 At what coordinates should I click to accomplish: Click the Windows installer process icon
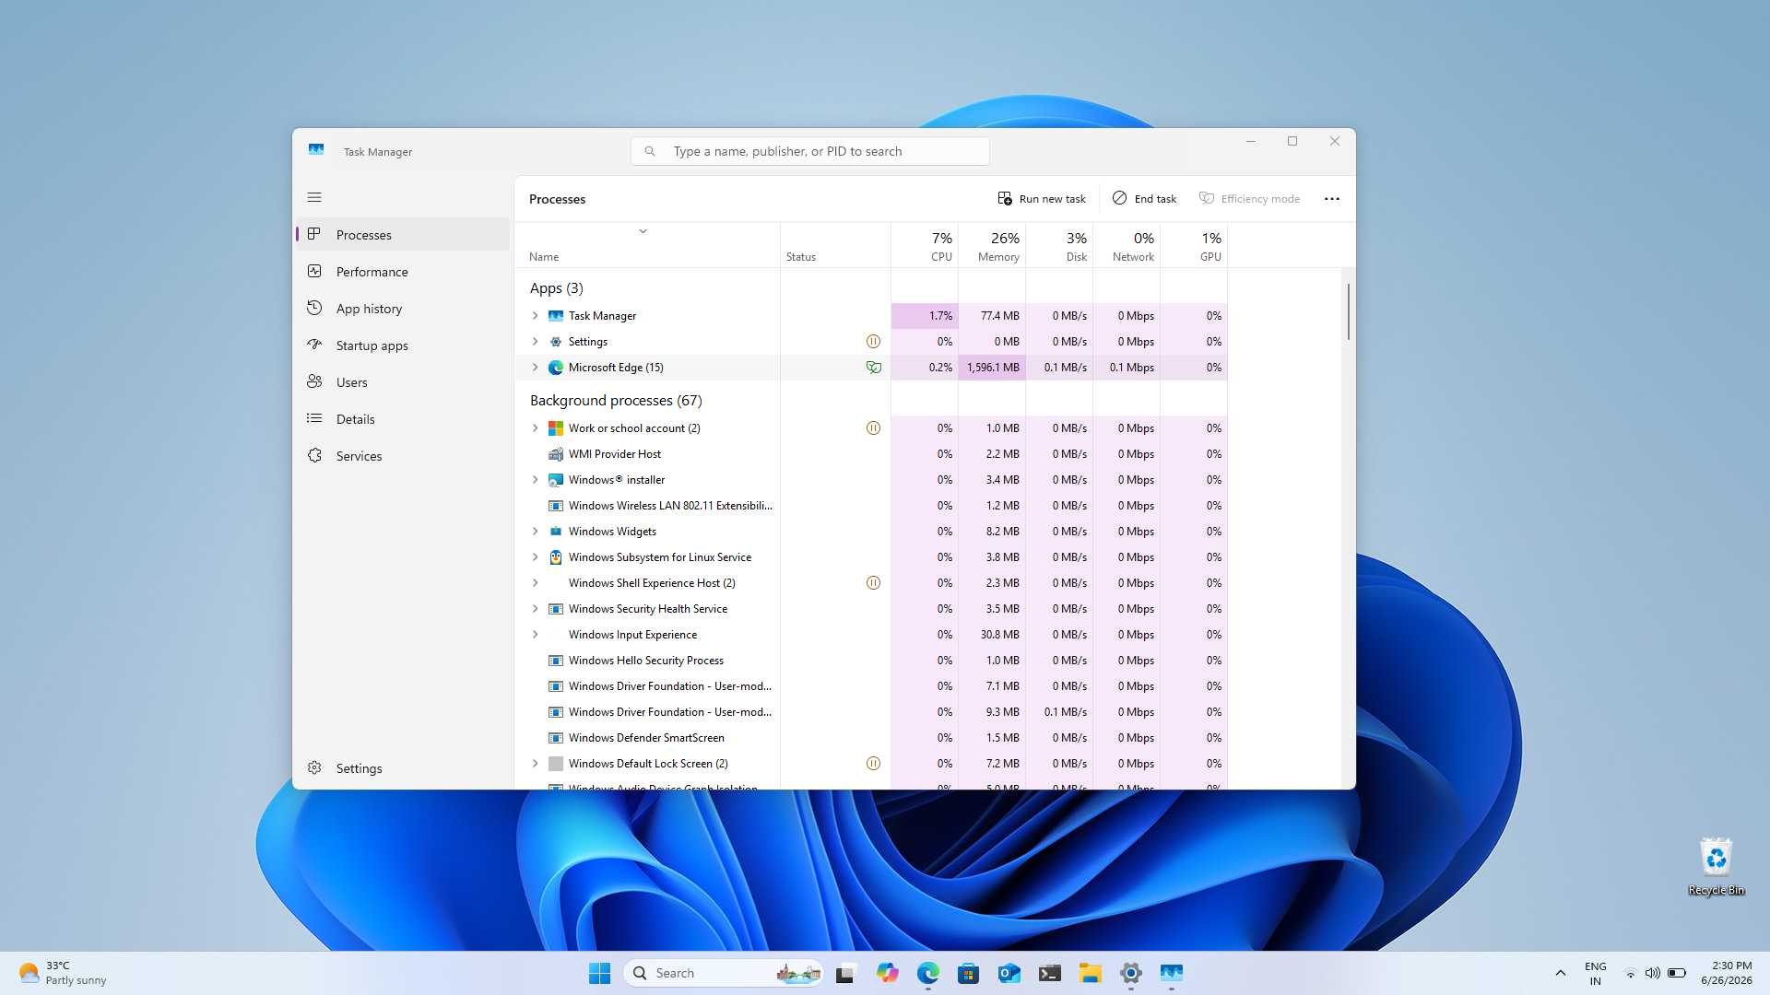point(556,480)
